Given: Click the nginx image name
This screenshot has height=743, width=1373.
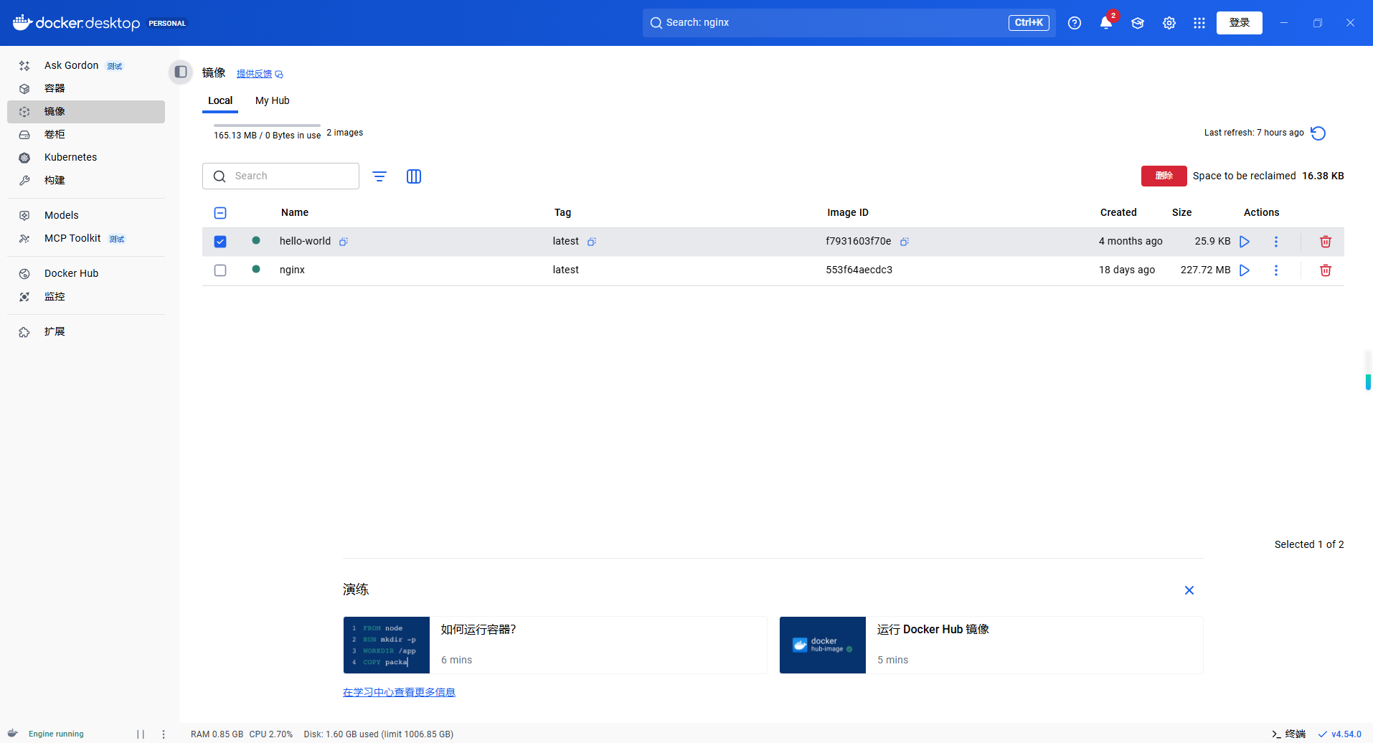Looking at the screenshot, I should tap(293, 270).
